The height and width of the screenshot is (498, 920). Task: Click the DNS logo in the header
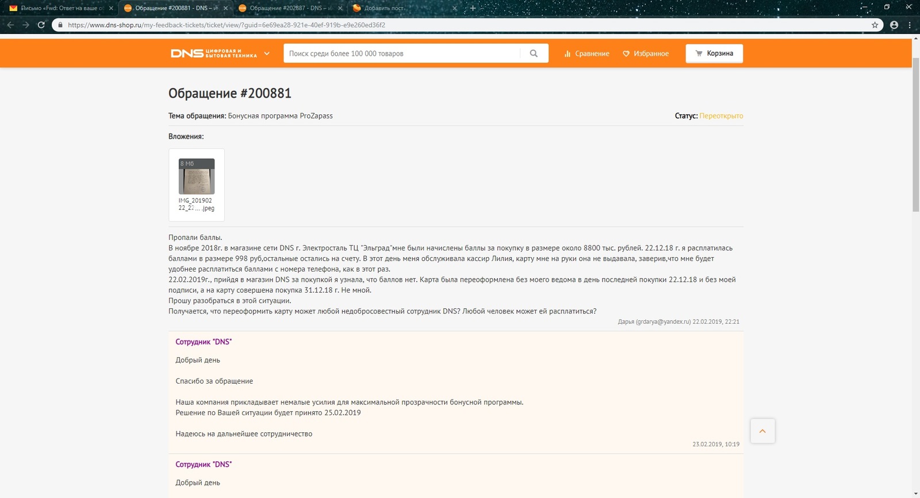tap(213, 53)
